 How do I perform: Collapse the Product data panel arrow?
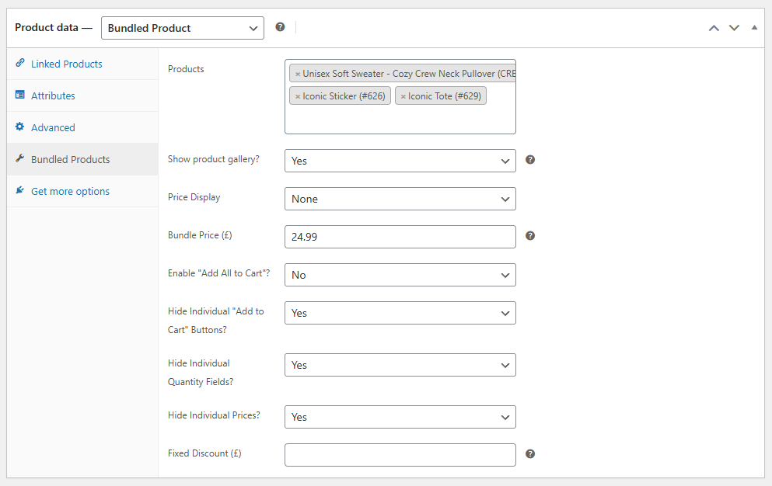point(753,26)
